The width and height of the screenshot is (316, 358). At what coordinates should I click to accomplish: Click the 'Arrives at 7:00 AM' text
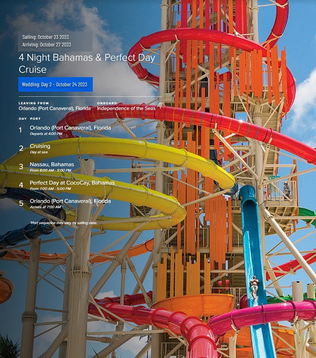pos(45,207)
